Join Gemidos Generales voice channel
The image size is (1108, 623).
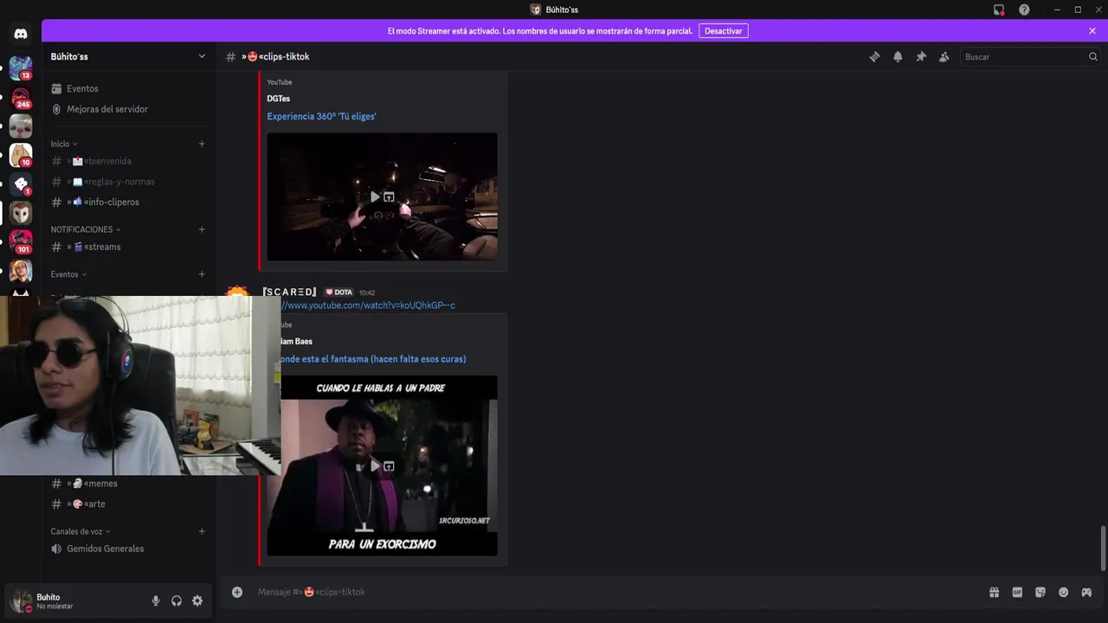click(128, 549)
